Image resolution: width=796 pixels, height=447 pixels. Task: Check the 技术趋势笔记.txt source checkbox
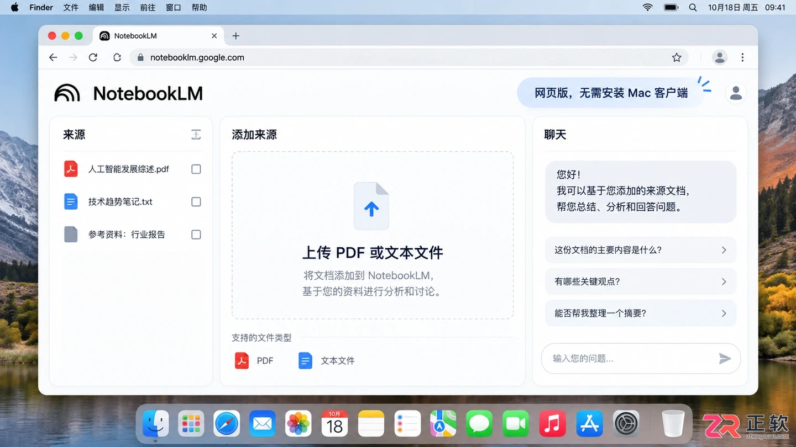tap(196, 202)
